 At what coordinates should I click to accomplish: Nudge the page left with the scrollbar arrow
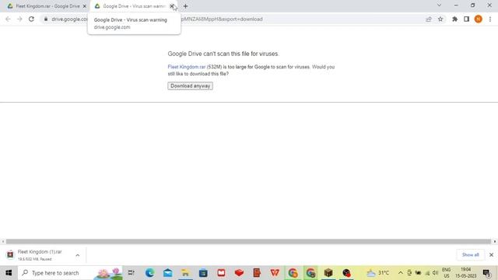pyautogui.click(x=3, y=242)
